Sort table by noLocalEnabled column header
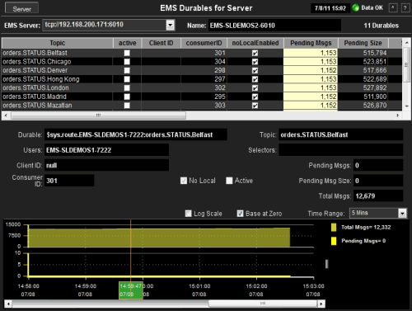The width and height of the screenshot is (412, 311). (255, 43)
